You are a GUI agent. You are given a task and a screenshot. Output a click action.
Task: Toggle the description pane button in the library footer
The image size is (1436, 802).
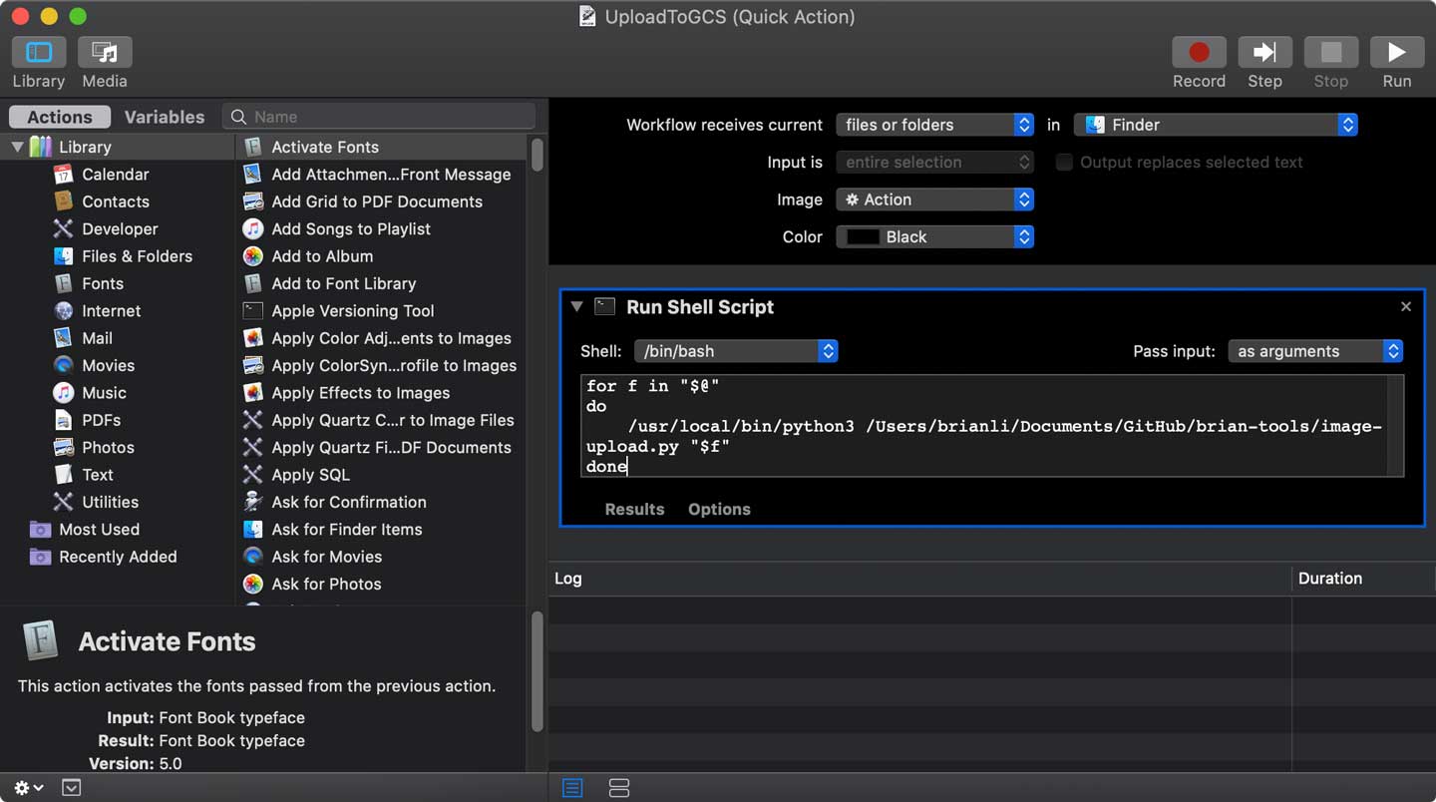(x=72, y=788)
